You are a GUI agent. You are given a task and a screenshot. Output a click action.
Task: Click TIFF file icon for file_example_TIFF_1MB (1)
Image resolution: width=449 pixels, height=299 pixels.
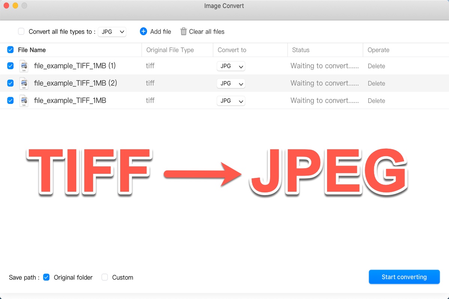(24, 66)
